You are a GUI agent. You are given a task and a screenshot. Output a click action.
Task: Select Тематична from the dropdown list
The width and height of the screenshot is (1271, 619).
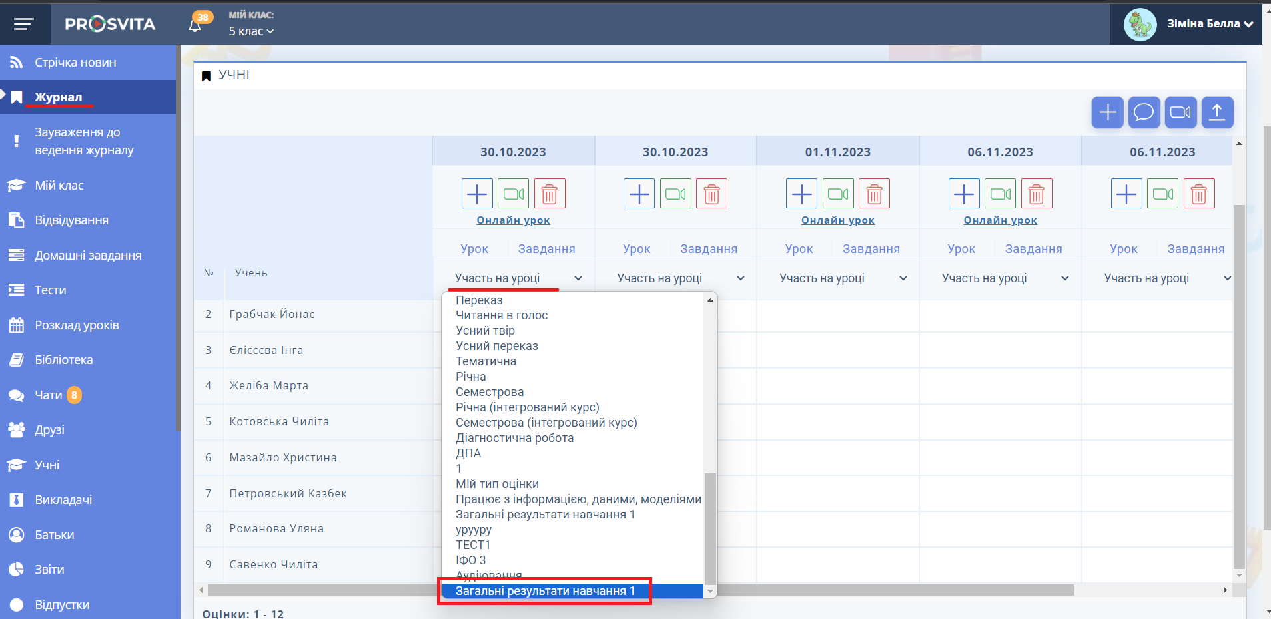(486, 361)
